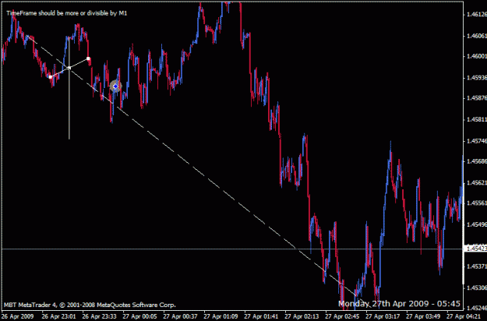Viewport: 487px width, 321px height.
Task: Click the '27 Apr 00:37' time axis label
Action: point(180,316)
